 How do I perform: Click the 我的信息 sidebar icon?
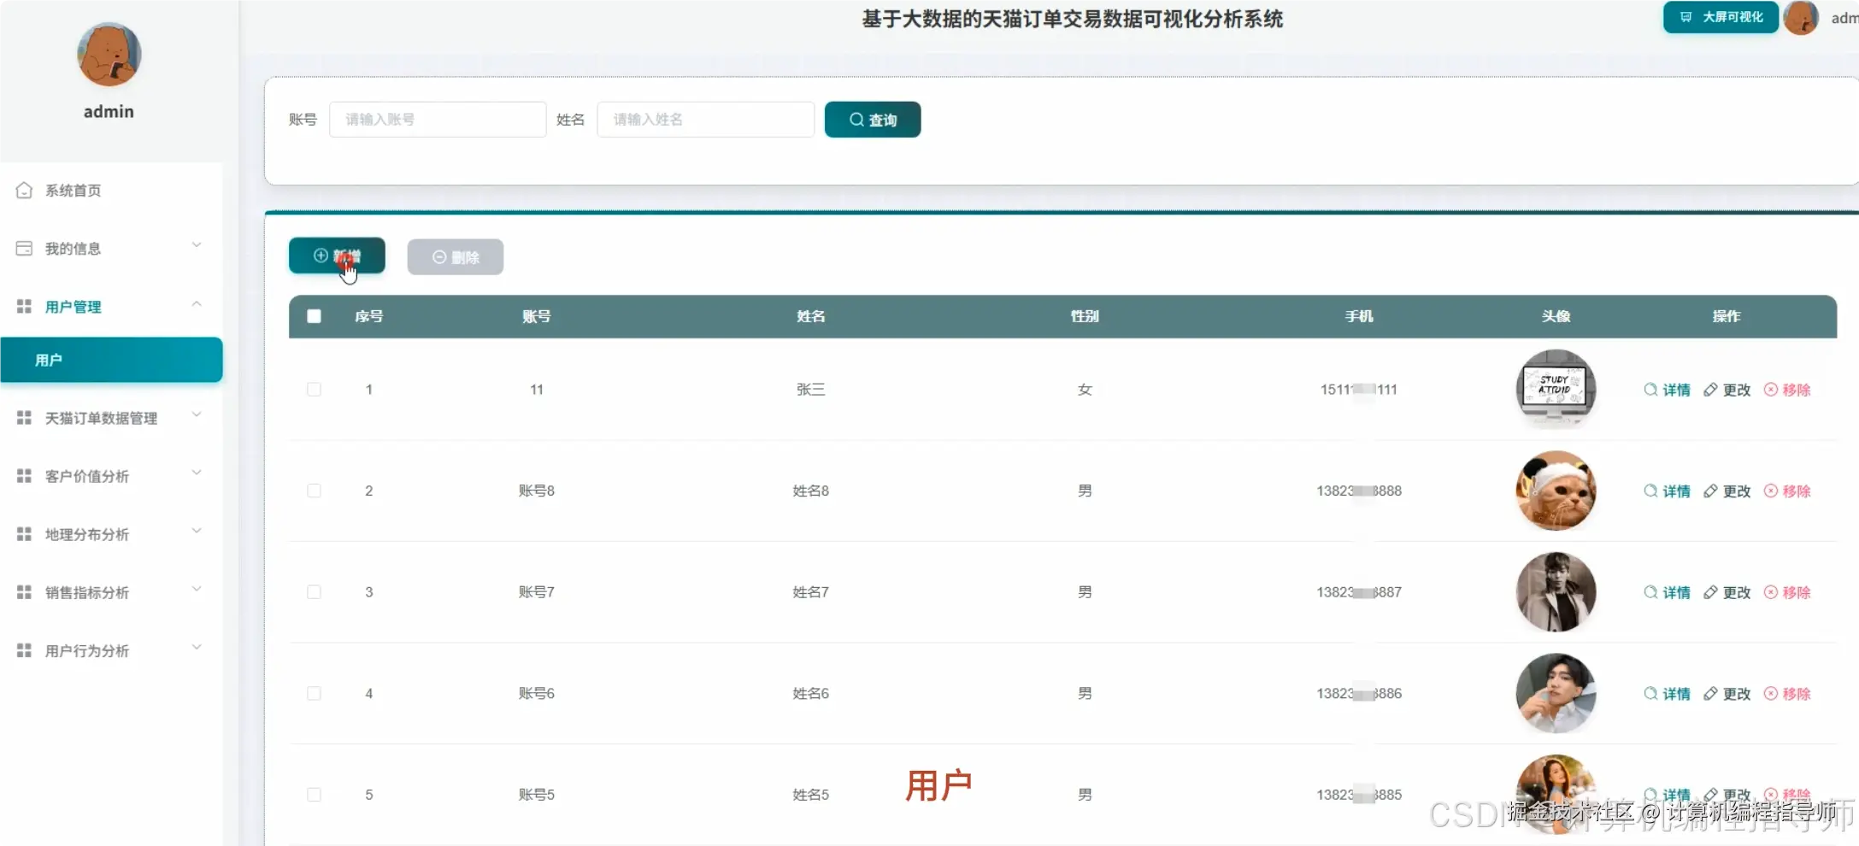click(x=24, y=248)
